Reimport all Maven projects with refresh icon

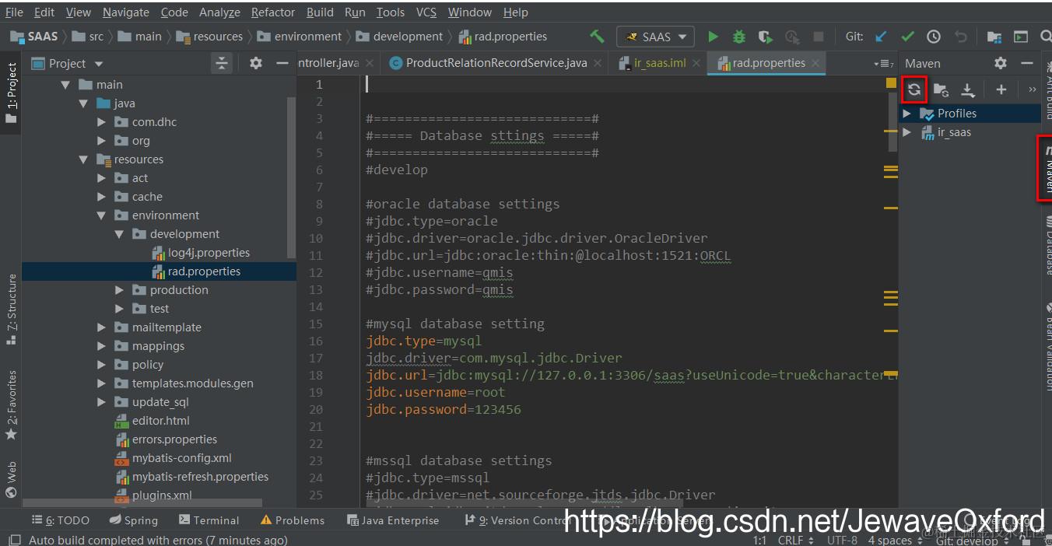pos(914,89)
